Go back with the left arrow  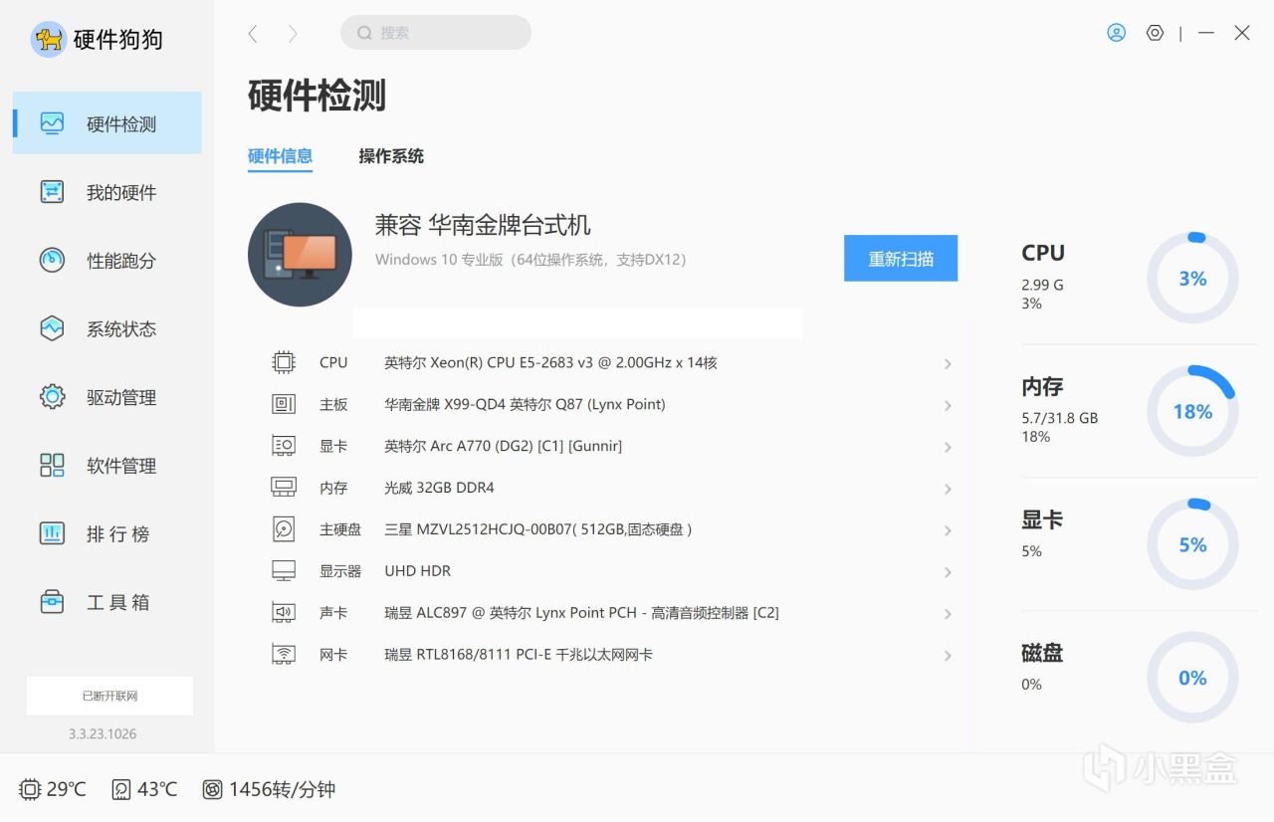[x=253, y=34]
